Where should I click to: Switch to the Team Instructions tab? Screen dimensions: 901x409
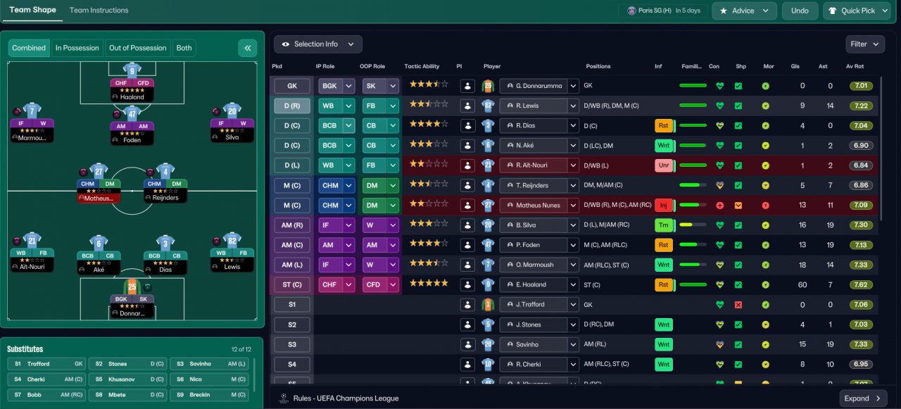tap(99, 10)
